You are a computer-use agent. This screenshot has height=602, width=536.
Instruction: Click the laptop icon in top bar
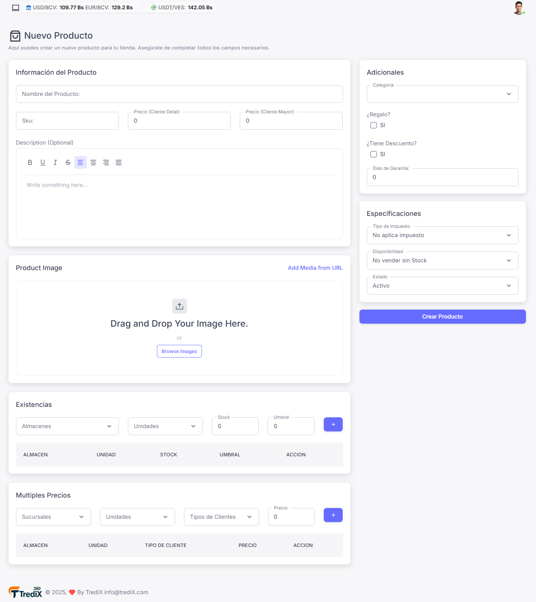(x=16, y=8)
